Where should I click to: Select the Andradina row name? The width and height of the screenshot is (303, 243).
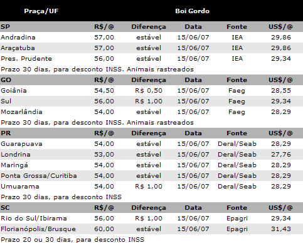click(18, 38)
